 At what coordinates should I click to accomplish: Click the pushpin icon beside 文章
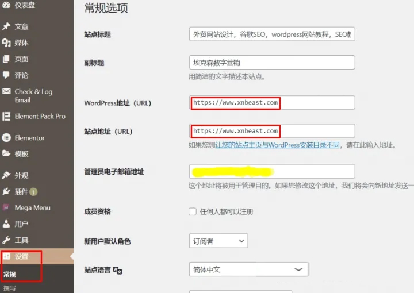[6, 26]
